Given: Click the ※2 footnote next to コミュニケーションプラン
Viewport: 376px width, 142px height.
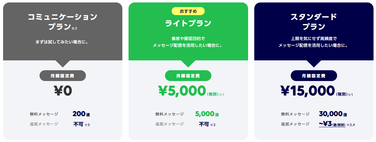Looking at the screenshot, I should (74, 28).
